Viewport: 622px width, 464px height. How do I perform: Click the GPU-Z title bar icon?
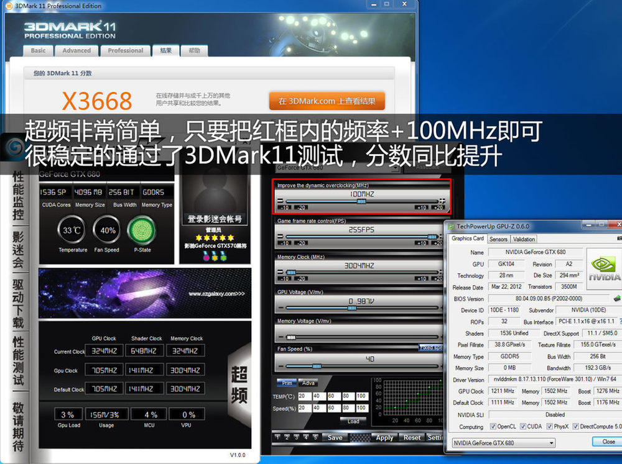451,227
